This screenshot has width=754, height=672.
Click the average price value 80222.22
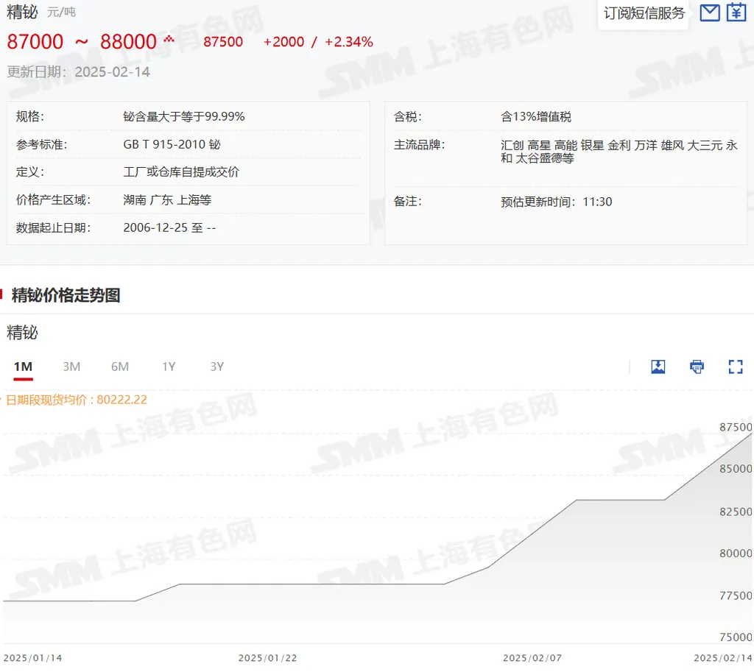[x=119, y=400]
